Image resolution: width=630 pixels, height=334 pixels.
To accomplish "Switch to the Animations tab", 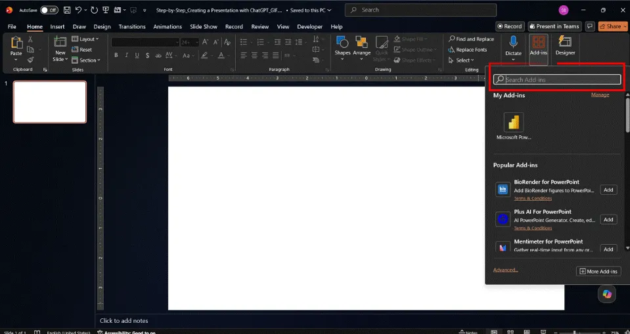I will pyautogui.click(x=168, y=26).
